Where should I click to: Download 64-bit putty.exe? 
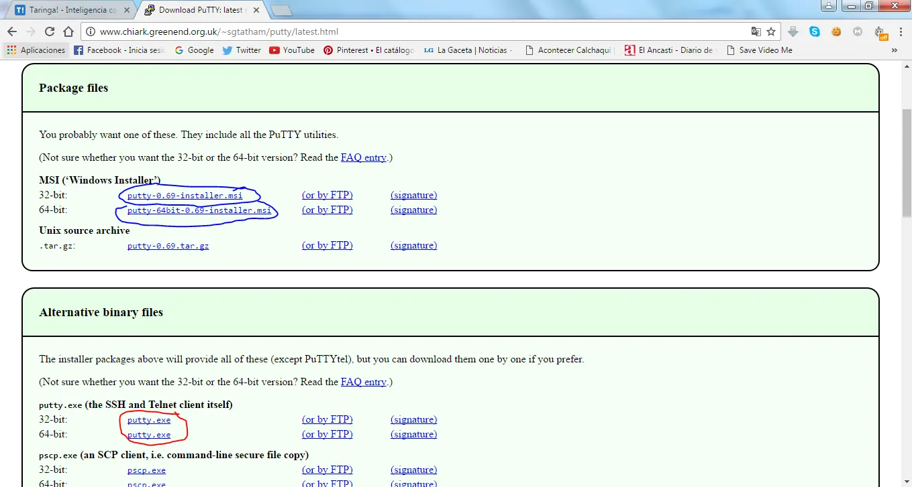(x=149, y=435)
